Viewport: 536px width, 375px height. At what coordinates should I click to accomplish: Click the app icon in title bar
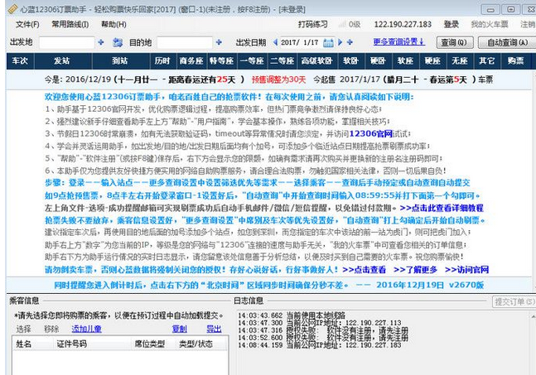(12, 9)
